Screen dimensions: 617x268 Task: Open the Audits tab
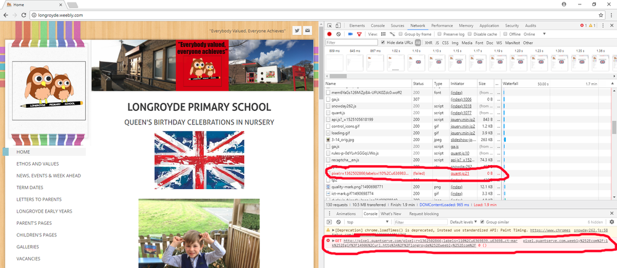point(531,25)
